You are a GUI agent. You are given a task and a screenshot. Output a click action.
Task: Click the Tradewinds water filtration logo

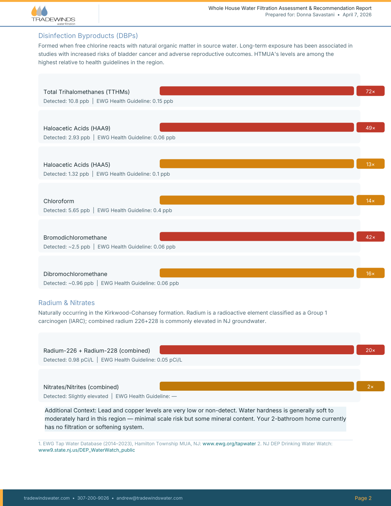(x=53, y=15)
